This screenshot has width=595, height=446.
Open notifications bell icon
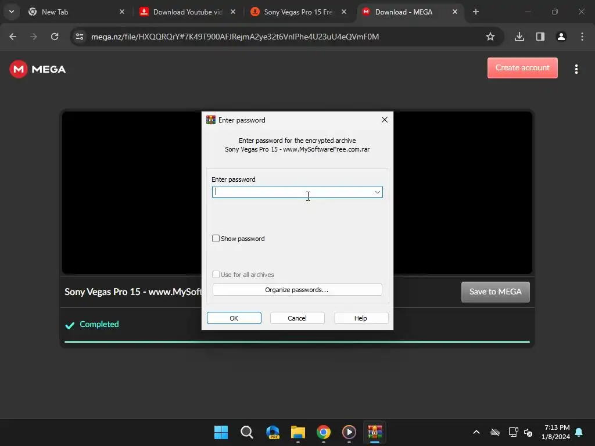coord(579,432)
